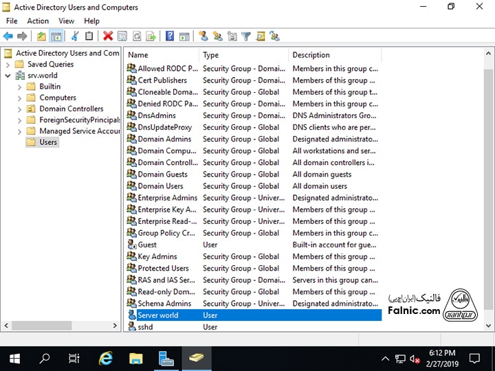This screenshot has height=371, width=495.
Task: Open Internet Explorer from the taskbar
Action: point(106,358)
